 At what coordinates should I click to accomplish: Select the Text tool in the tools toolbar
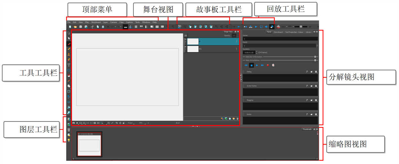pyautogui.click(x=69, y=65)
